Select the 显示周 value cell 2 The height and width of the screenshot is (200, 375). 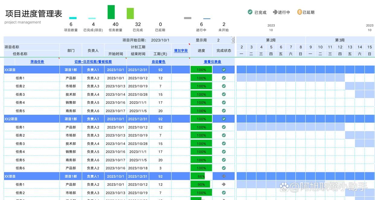(218, 40)
